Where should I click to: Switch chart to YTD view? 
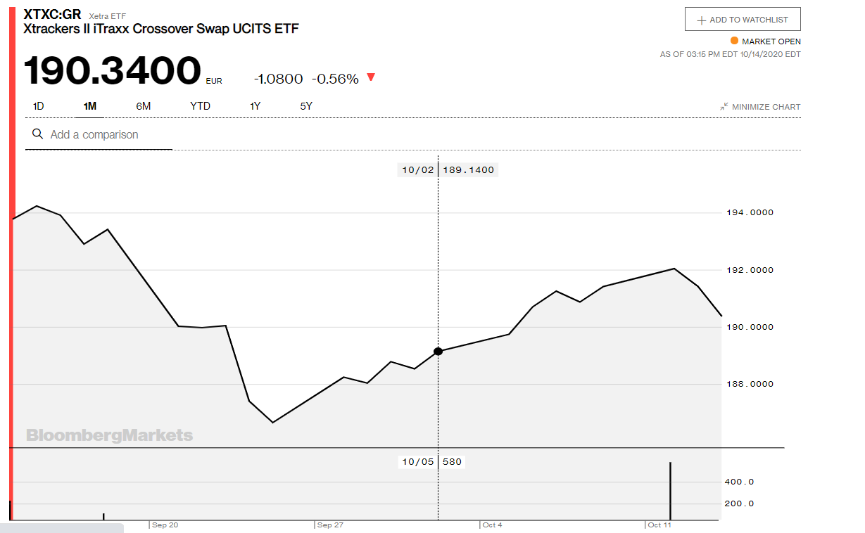200,106
